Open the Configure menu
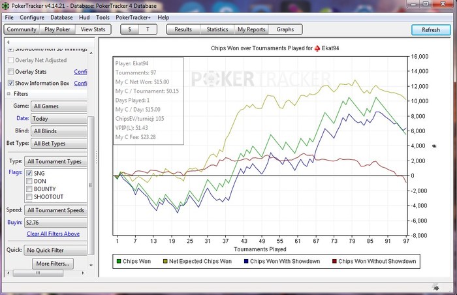The width and height of the screenshot is (457, 295). point(32,18)
